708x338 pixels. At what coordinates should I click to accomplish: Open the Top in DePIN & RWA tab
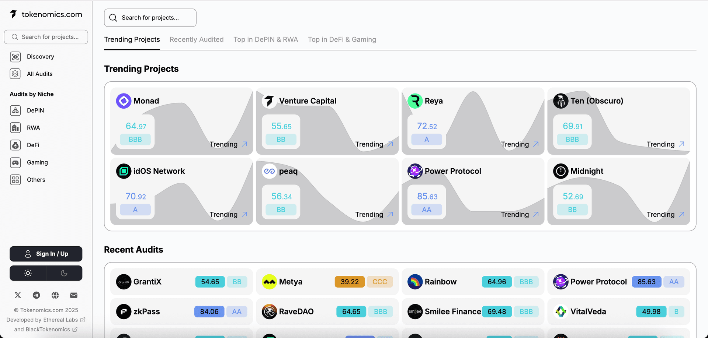[266, 39]
